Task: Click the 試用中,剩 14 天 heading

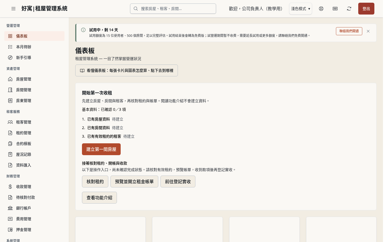Action: 104,30
